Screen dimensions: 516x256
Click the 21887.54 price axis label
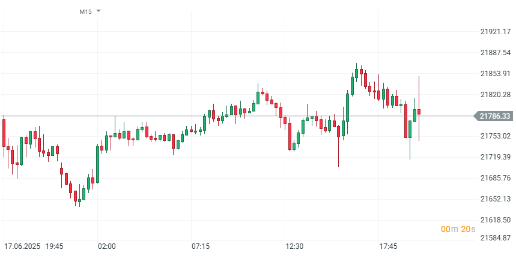point(495,53)
